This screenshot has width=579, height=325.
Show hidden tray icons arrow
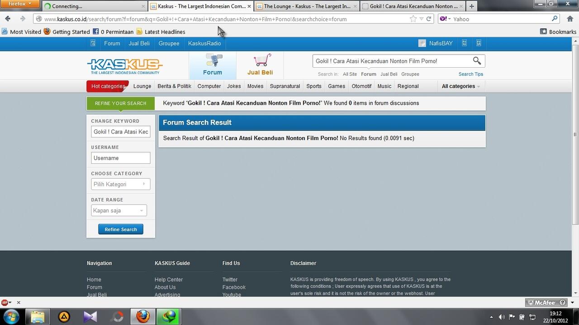(491, 317)
